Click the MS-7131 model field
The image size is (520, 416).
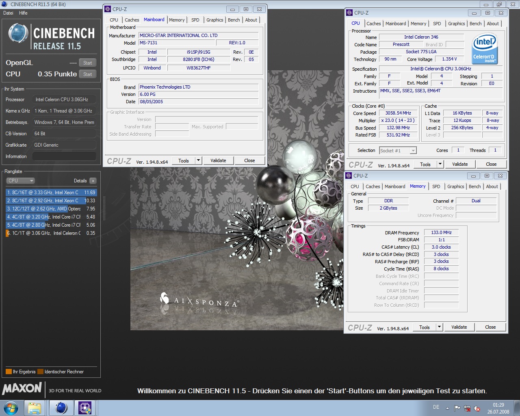pos(177,43)
